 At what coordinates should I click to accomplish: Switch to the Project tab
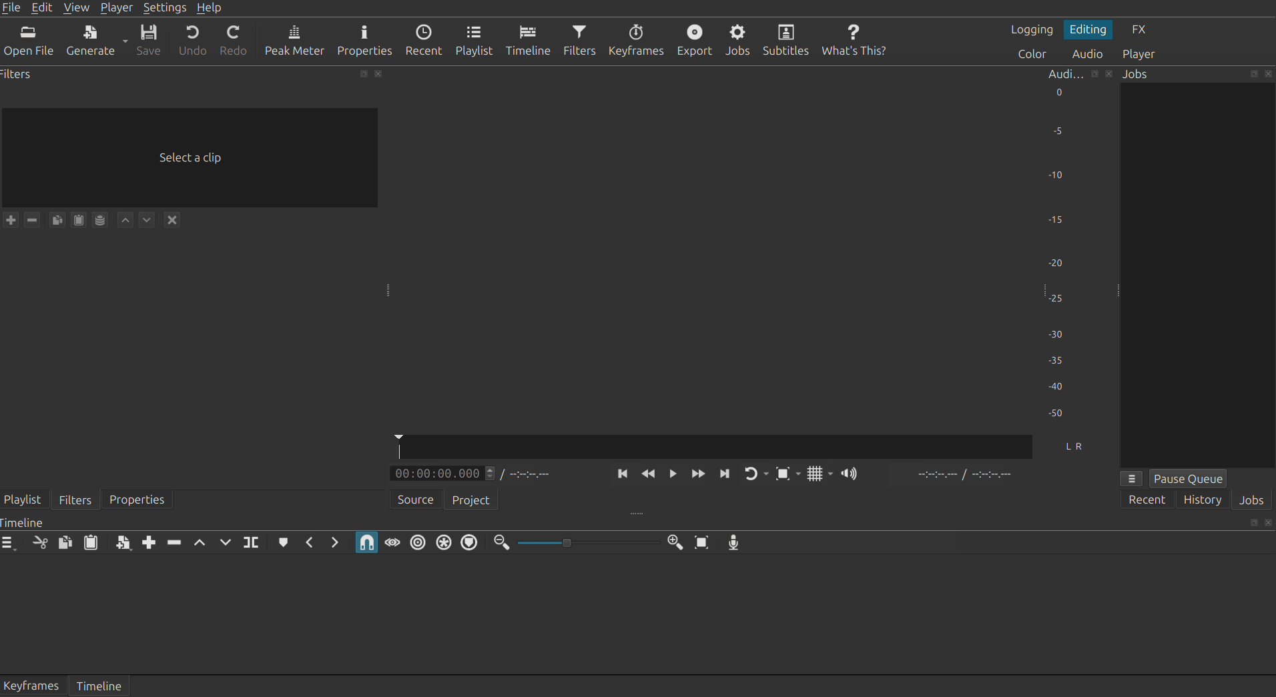tap(470, 500)
